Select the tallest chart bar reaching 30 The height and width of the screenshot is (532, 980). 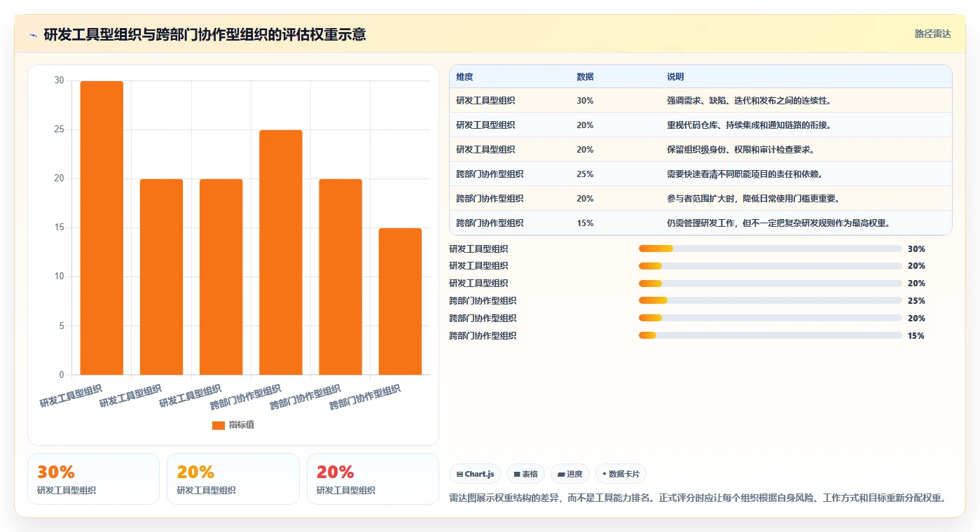(102, 227)
